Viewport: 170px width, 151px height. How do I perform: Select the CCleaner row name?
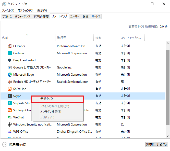(x=19, y=46)
